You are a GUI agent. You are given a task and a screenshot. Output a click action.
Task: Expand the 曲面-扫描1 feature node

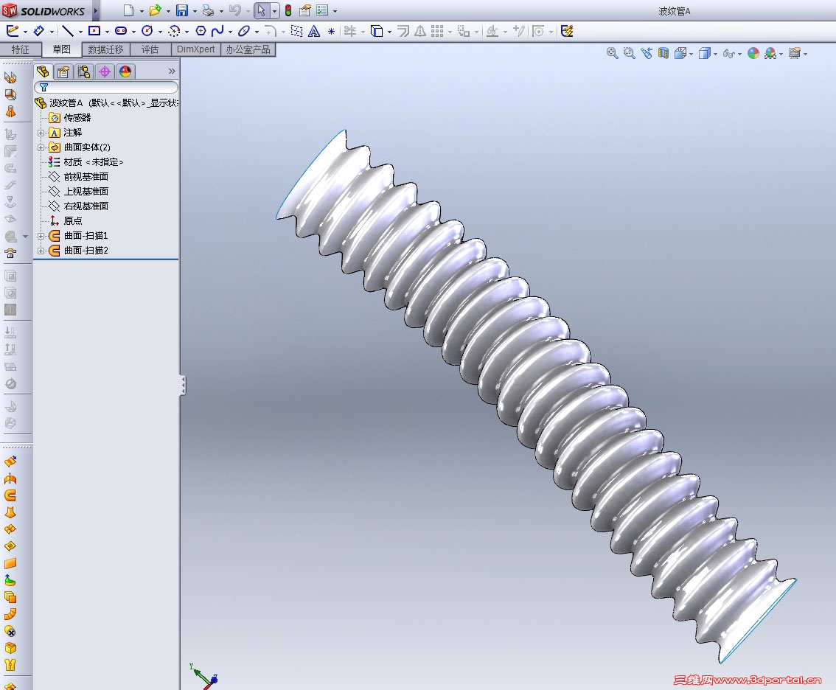(41, 236)
